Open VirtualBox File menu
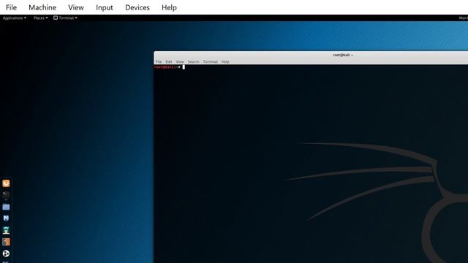The width and height of the screenshot is (468, 263). (x=12, y=7)
